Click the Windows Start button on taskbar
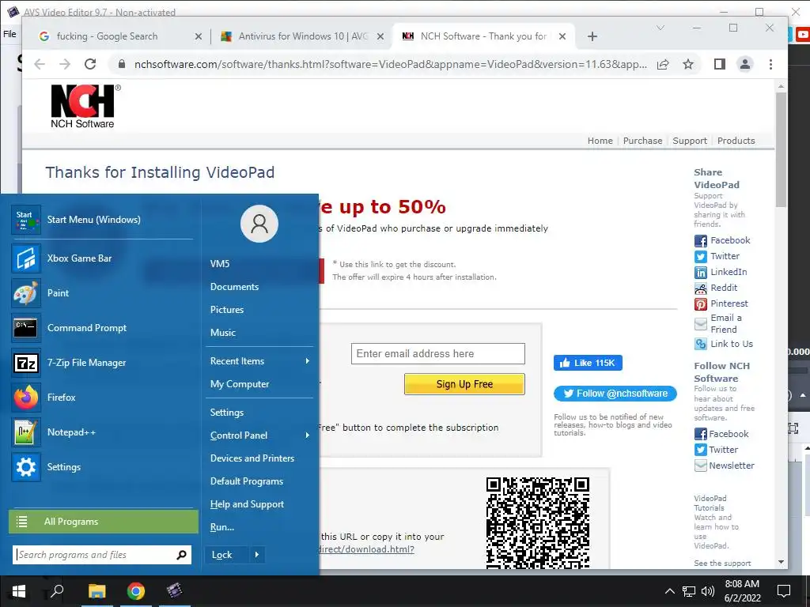This screenshot has width=810, height=607. [19, 591]
